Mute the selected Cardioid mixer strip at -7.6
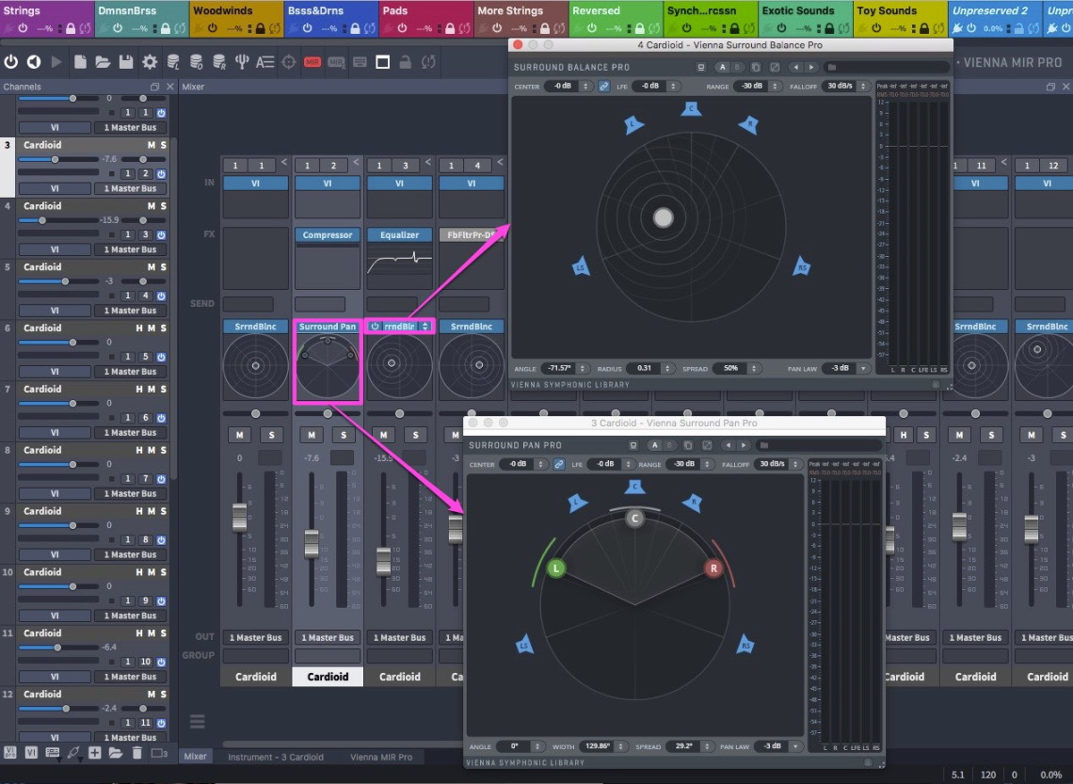 click(312, 435)
